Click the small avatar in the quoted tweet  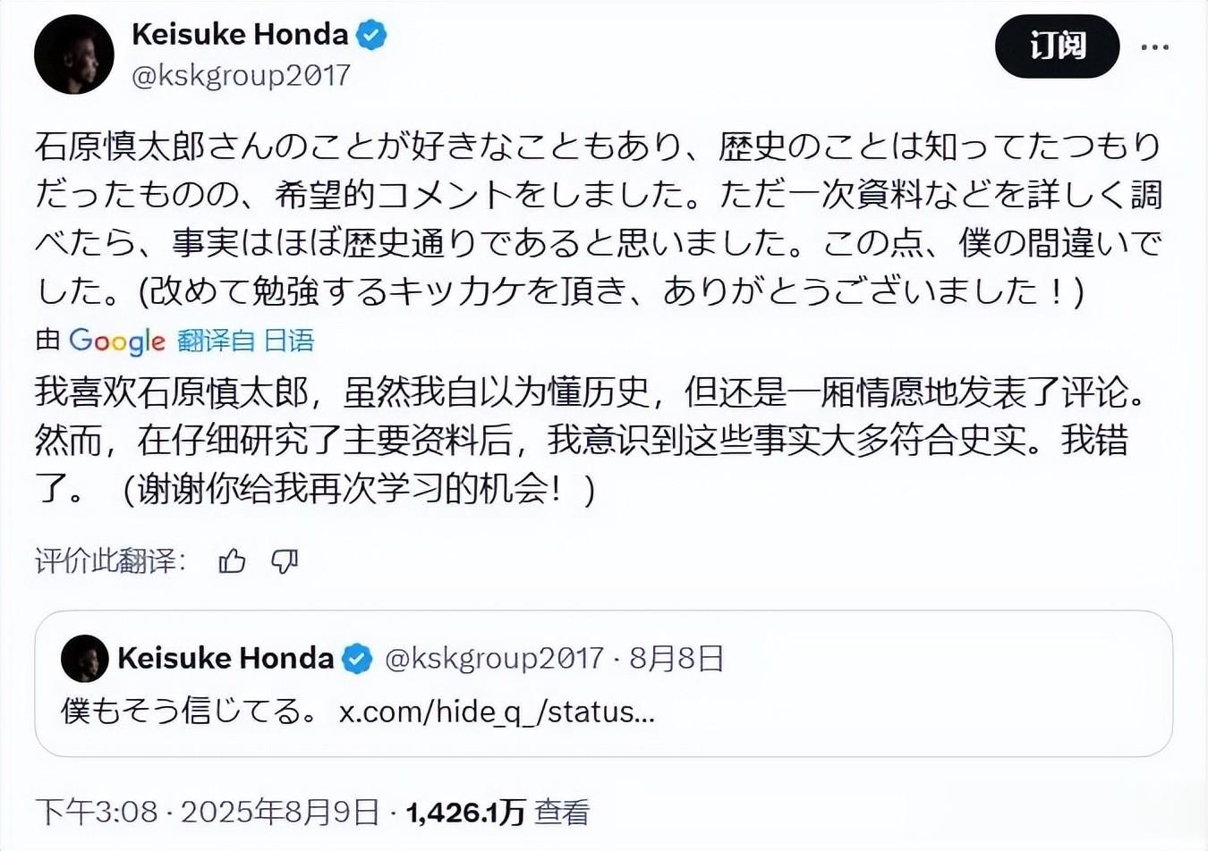pos(84,659)
